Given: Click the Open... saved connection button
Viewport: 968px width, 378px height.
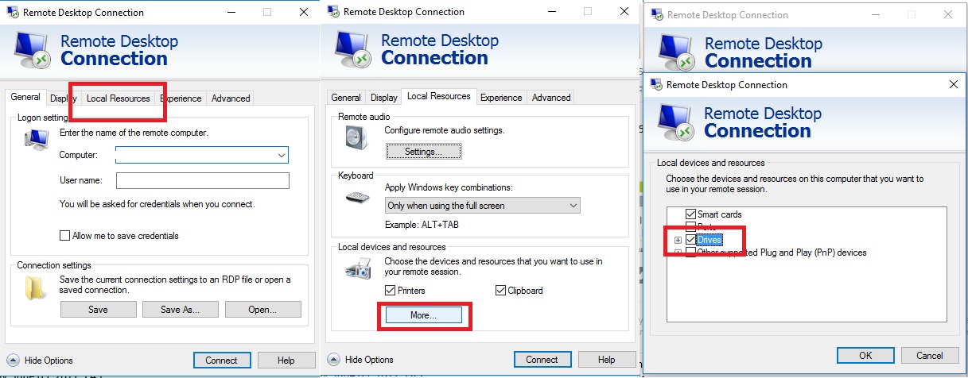Looking at the screenshot, I should coord(262,310).
